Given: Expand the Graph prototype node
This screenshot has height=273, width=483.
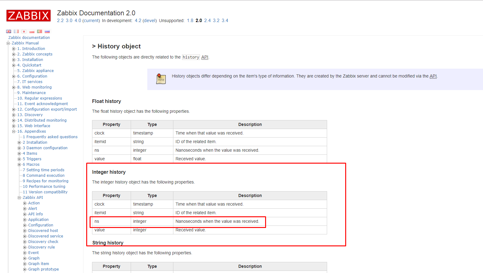Looking at the screenshot, I should 25,269.
